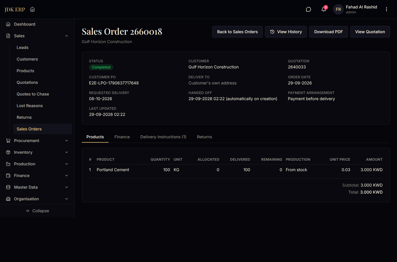Click the Dashboard sidebar icon

(x=8, y=24)
